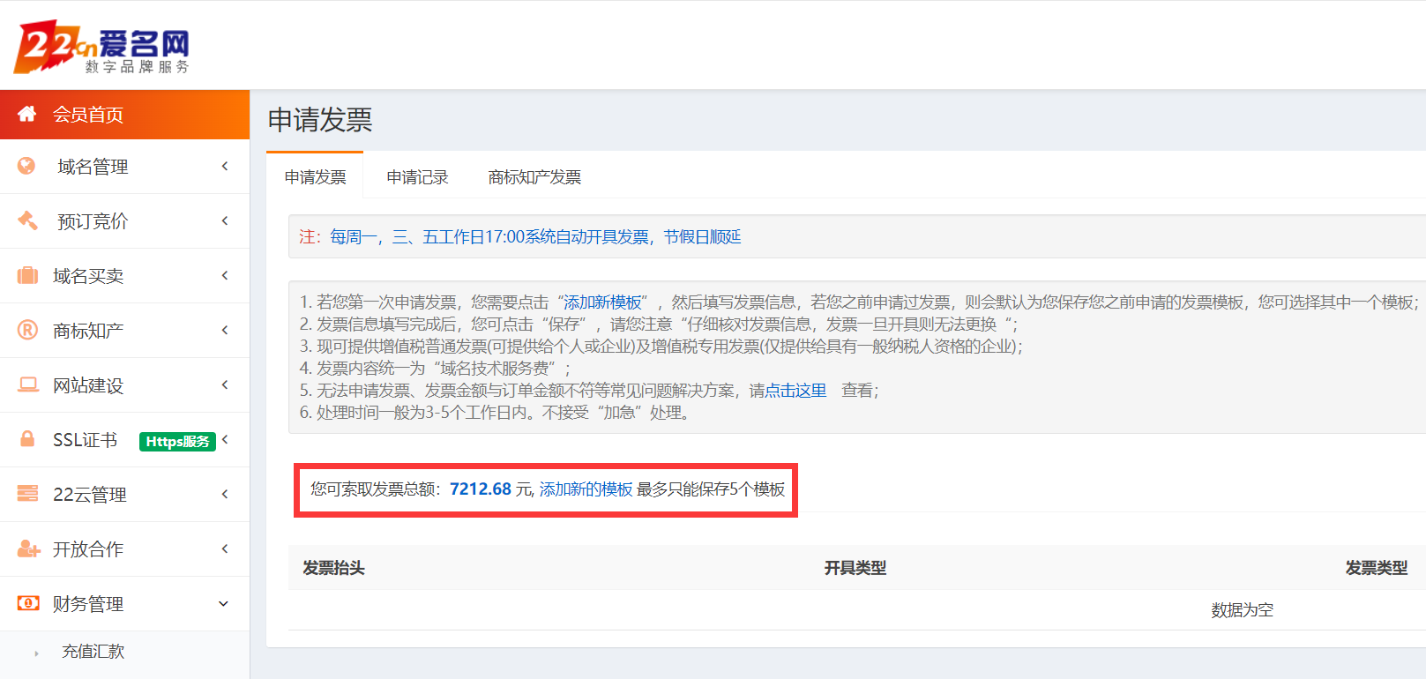The height and width of the screenshot is (679, 1426).
Task: Click the briefcase icon for 域名买卖
Action: pos(27,275)
